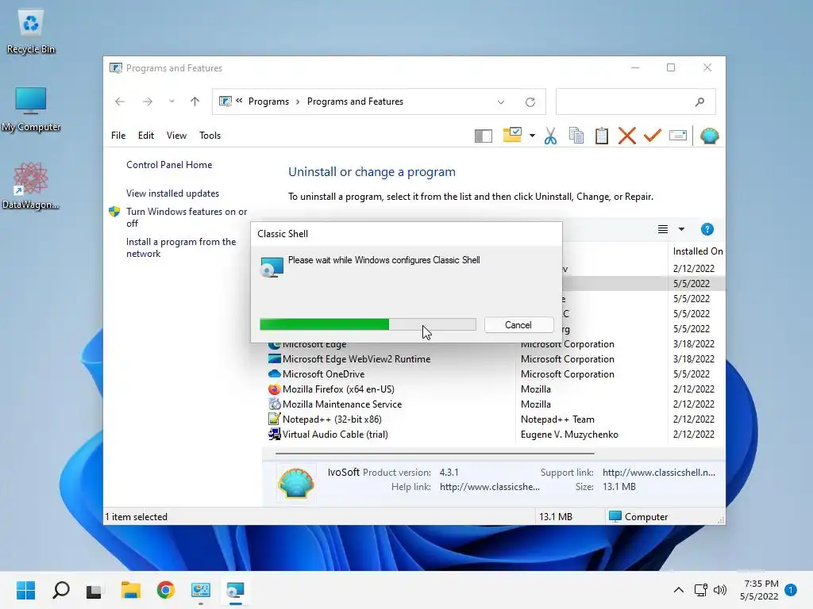Cancel the Classic Shell configuration
The width and height of the screenshot is (813, 609).
click(518, 325)
